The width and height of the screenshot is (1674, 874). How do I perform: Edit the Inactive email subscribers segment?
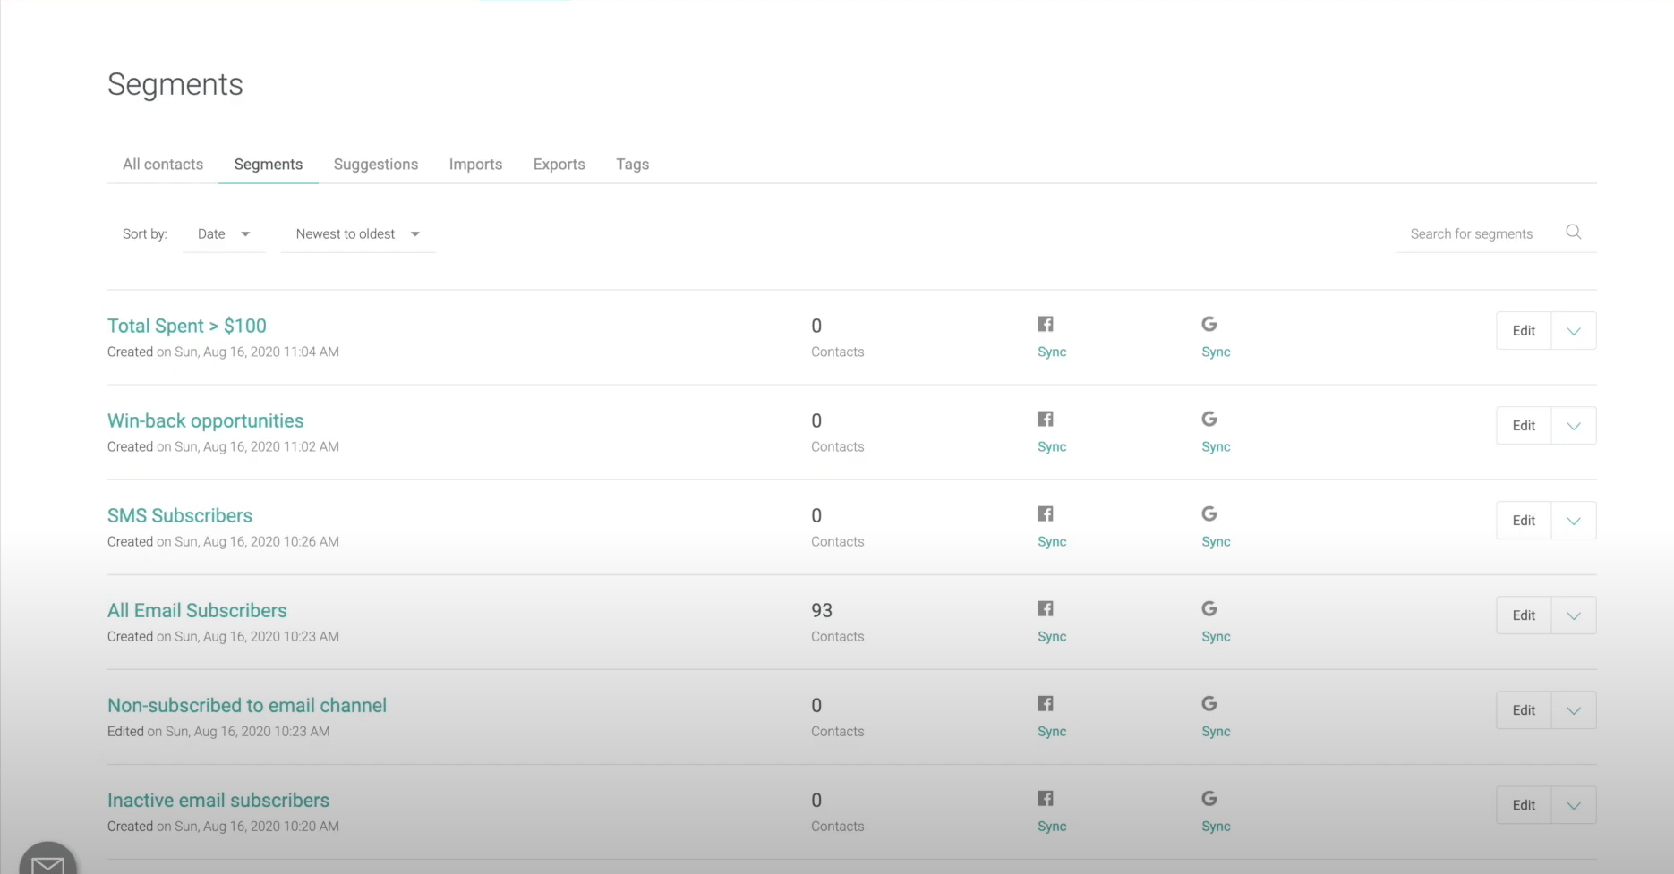[1524, 805]
